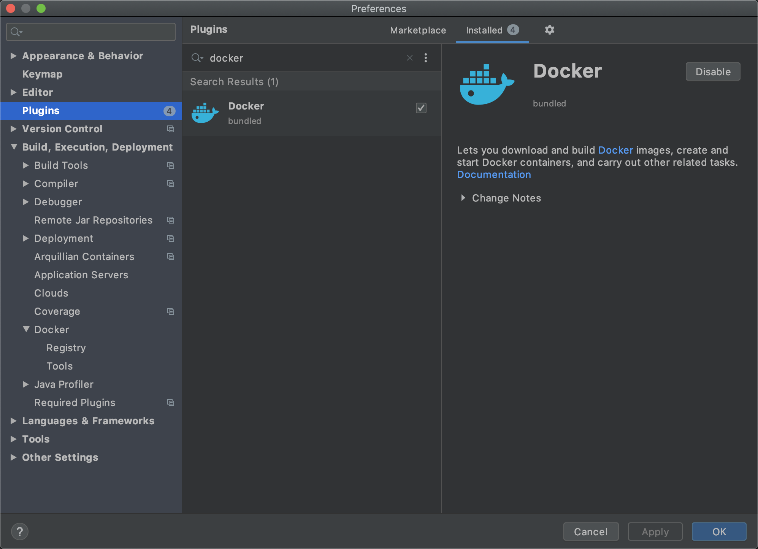
Task: Click the 4 badge on Installed tab
Action: tap(513, 30)
